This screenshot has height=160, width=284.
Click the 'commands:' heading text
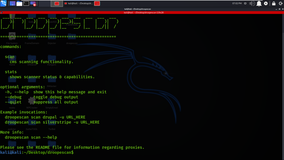click(11, 47)
